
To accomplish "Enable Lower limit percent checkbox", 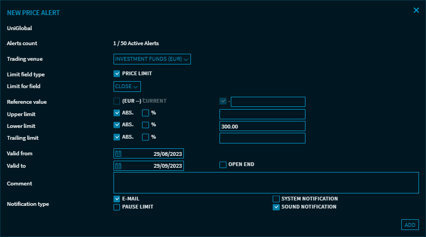I will pyautogui.click(x=145, y=125).
